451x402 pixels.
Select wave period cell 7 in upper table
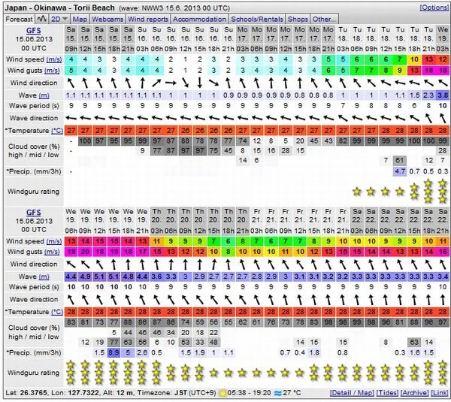tap(343, 106)
